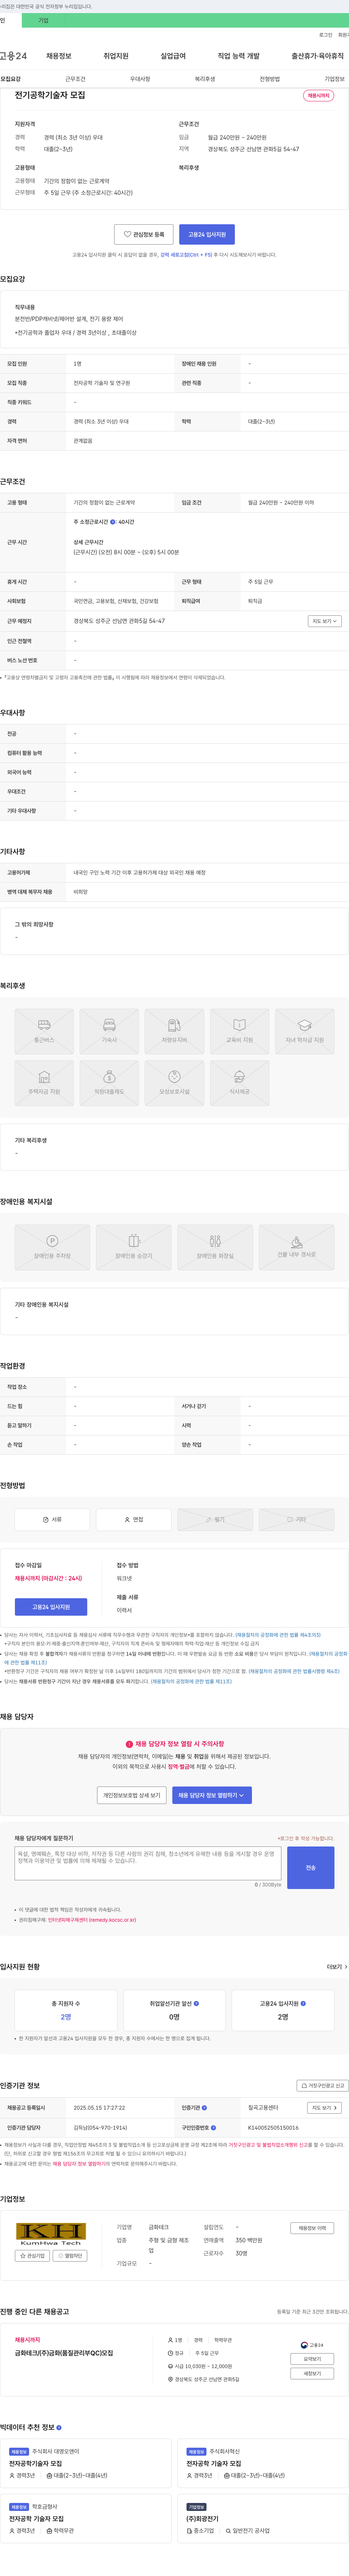Click the 로그인 link at top
The width and height of the screenshot is (349, 2576).
(326, 35)
